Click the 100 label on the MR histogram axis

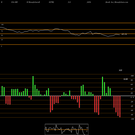[132, 76]
